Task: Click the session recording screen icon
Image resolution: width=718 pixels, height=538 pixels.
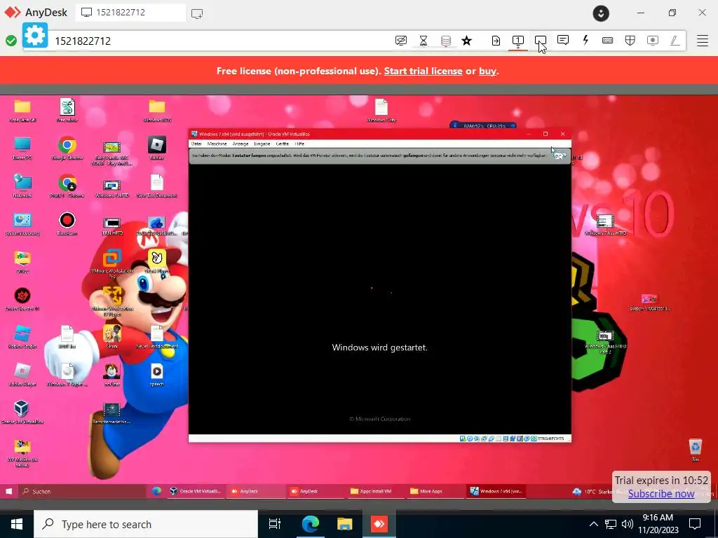Action: 653,41
